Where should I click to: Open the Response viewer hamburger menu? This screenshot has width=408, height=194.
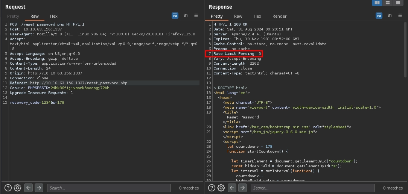[400, 15]
